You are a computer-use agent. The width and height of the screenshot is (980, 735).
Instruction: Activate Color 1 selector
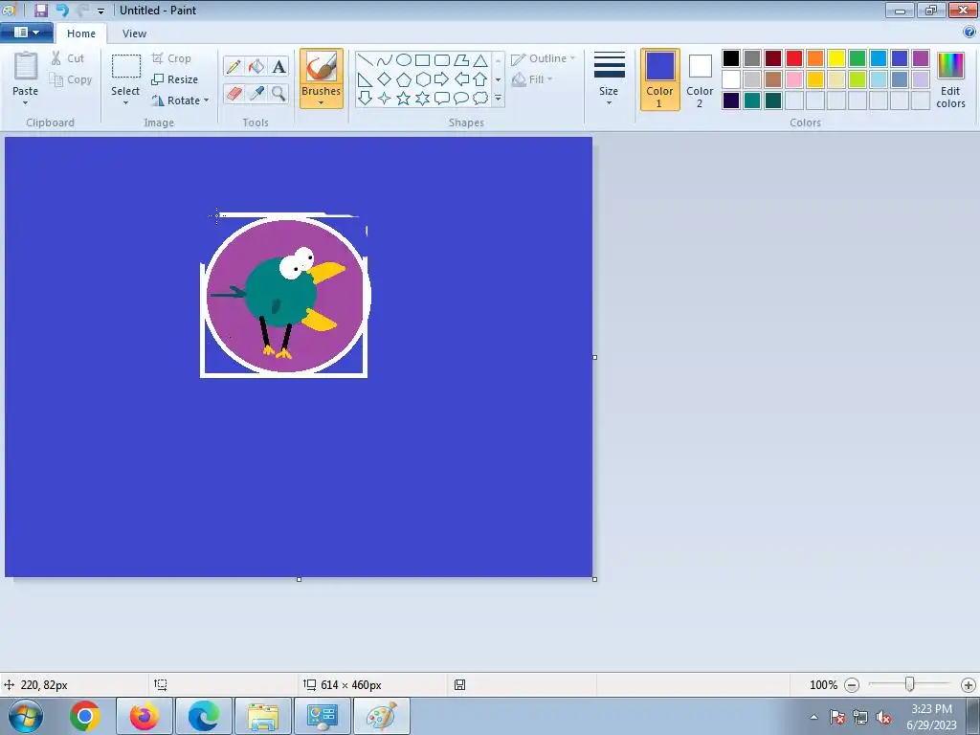660,79
